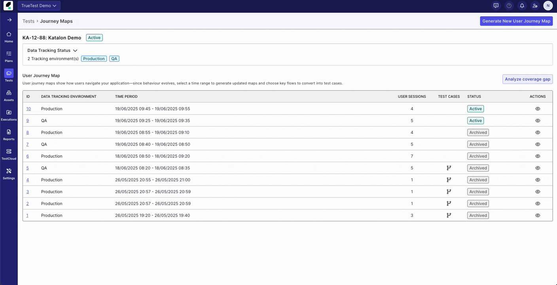Click test cases branch icon in row 4
Viewport: 557px width, 285px height.
tap(449, 180)
